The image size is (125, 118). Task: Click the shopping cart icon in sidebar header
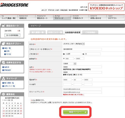click(x=3, y=26)
